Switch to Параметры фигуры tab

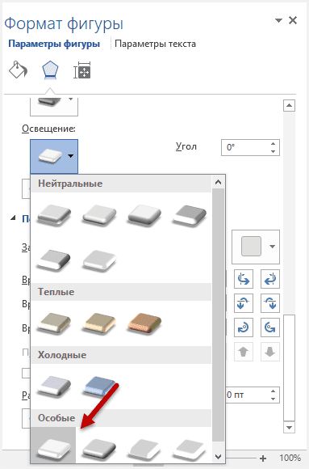(x=54, y=44)
